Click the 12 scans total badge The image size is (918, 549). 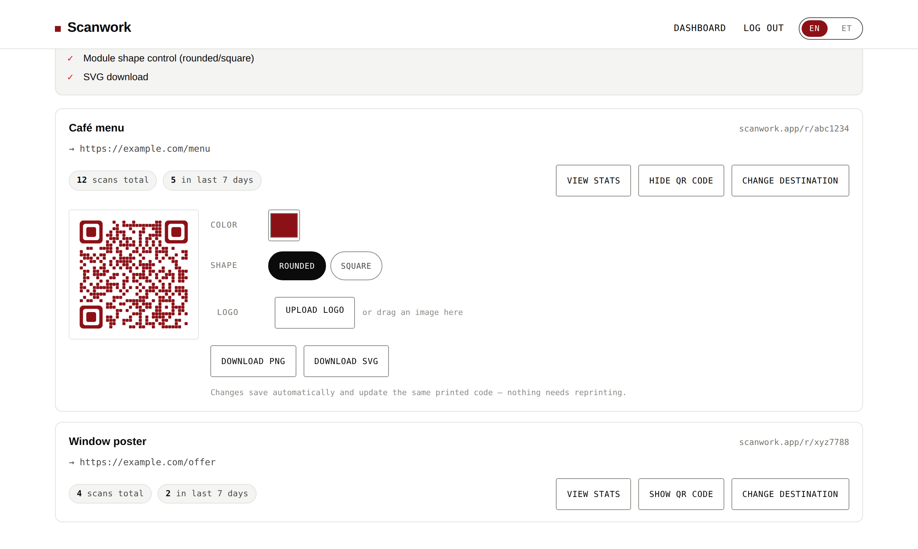click(x=112, y=180)
